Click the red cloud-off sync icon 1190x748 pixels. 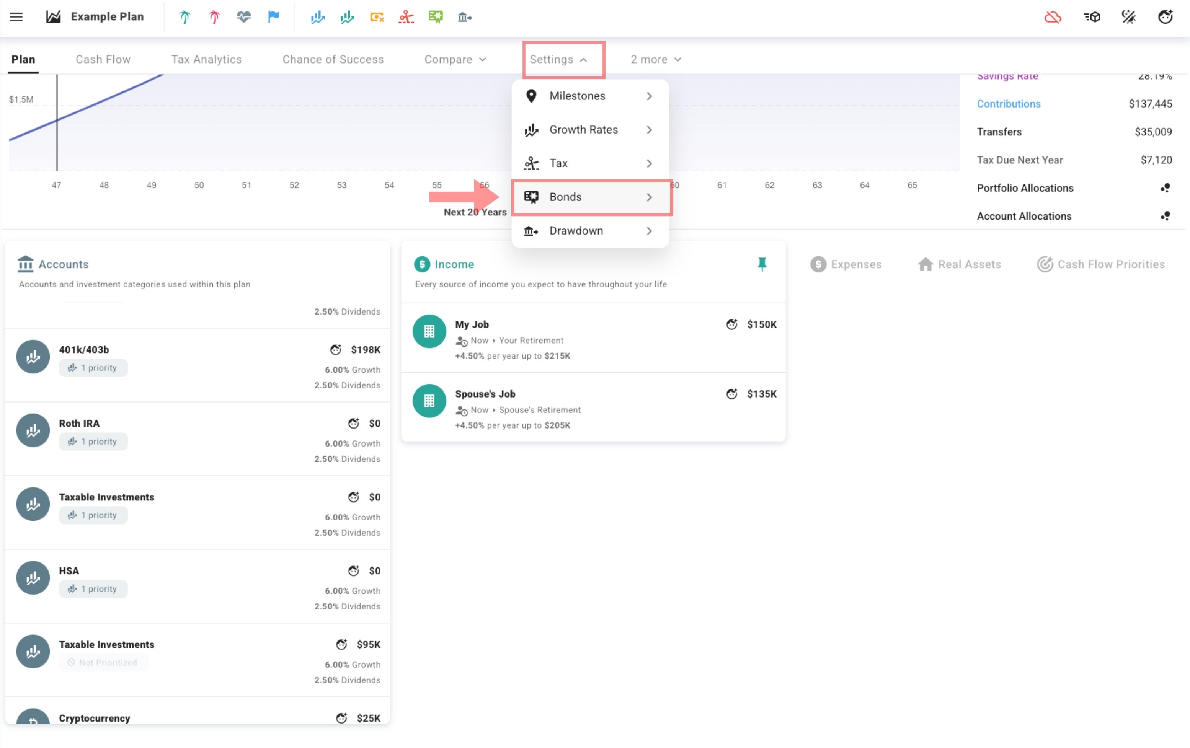point(1053,17)
